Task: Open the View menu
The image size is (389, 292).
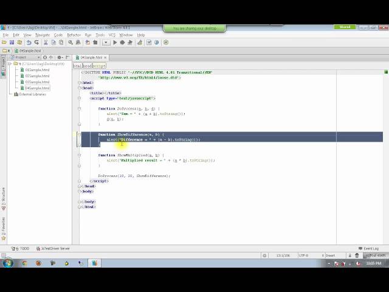Action: tap(27, 35)
